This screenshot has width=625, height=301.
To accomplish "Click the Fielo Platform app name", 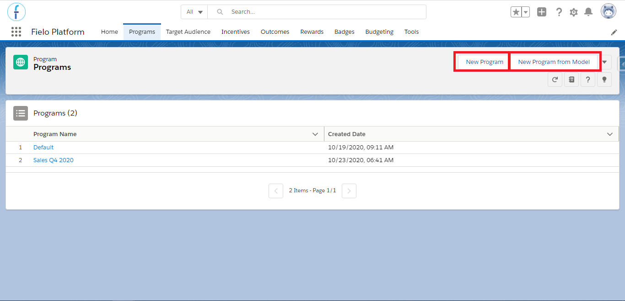I will pos(58,32).
